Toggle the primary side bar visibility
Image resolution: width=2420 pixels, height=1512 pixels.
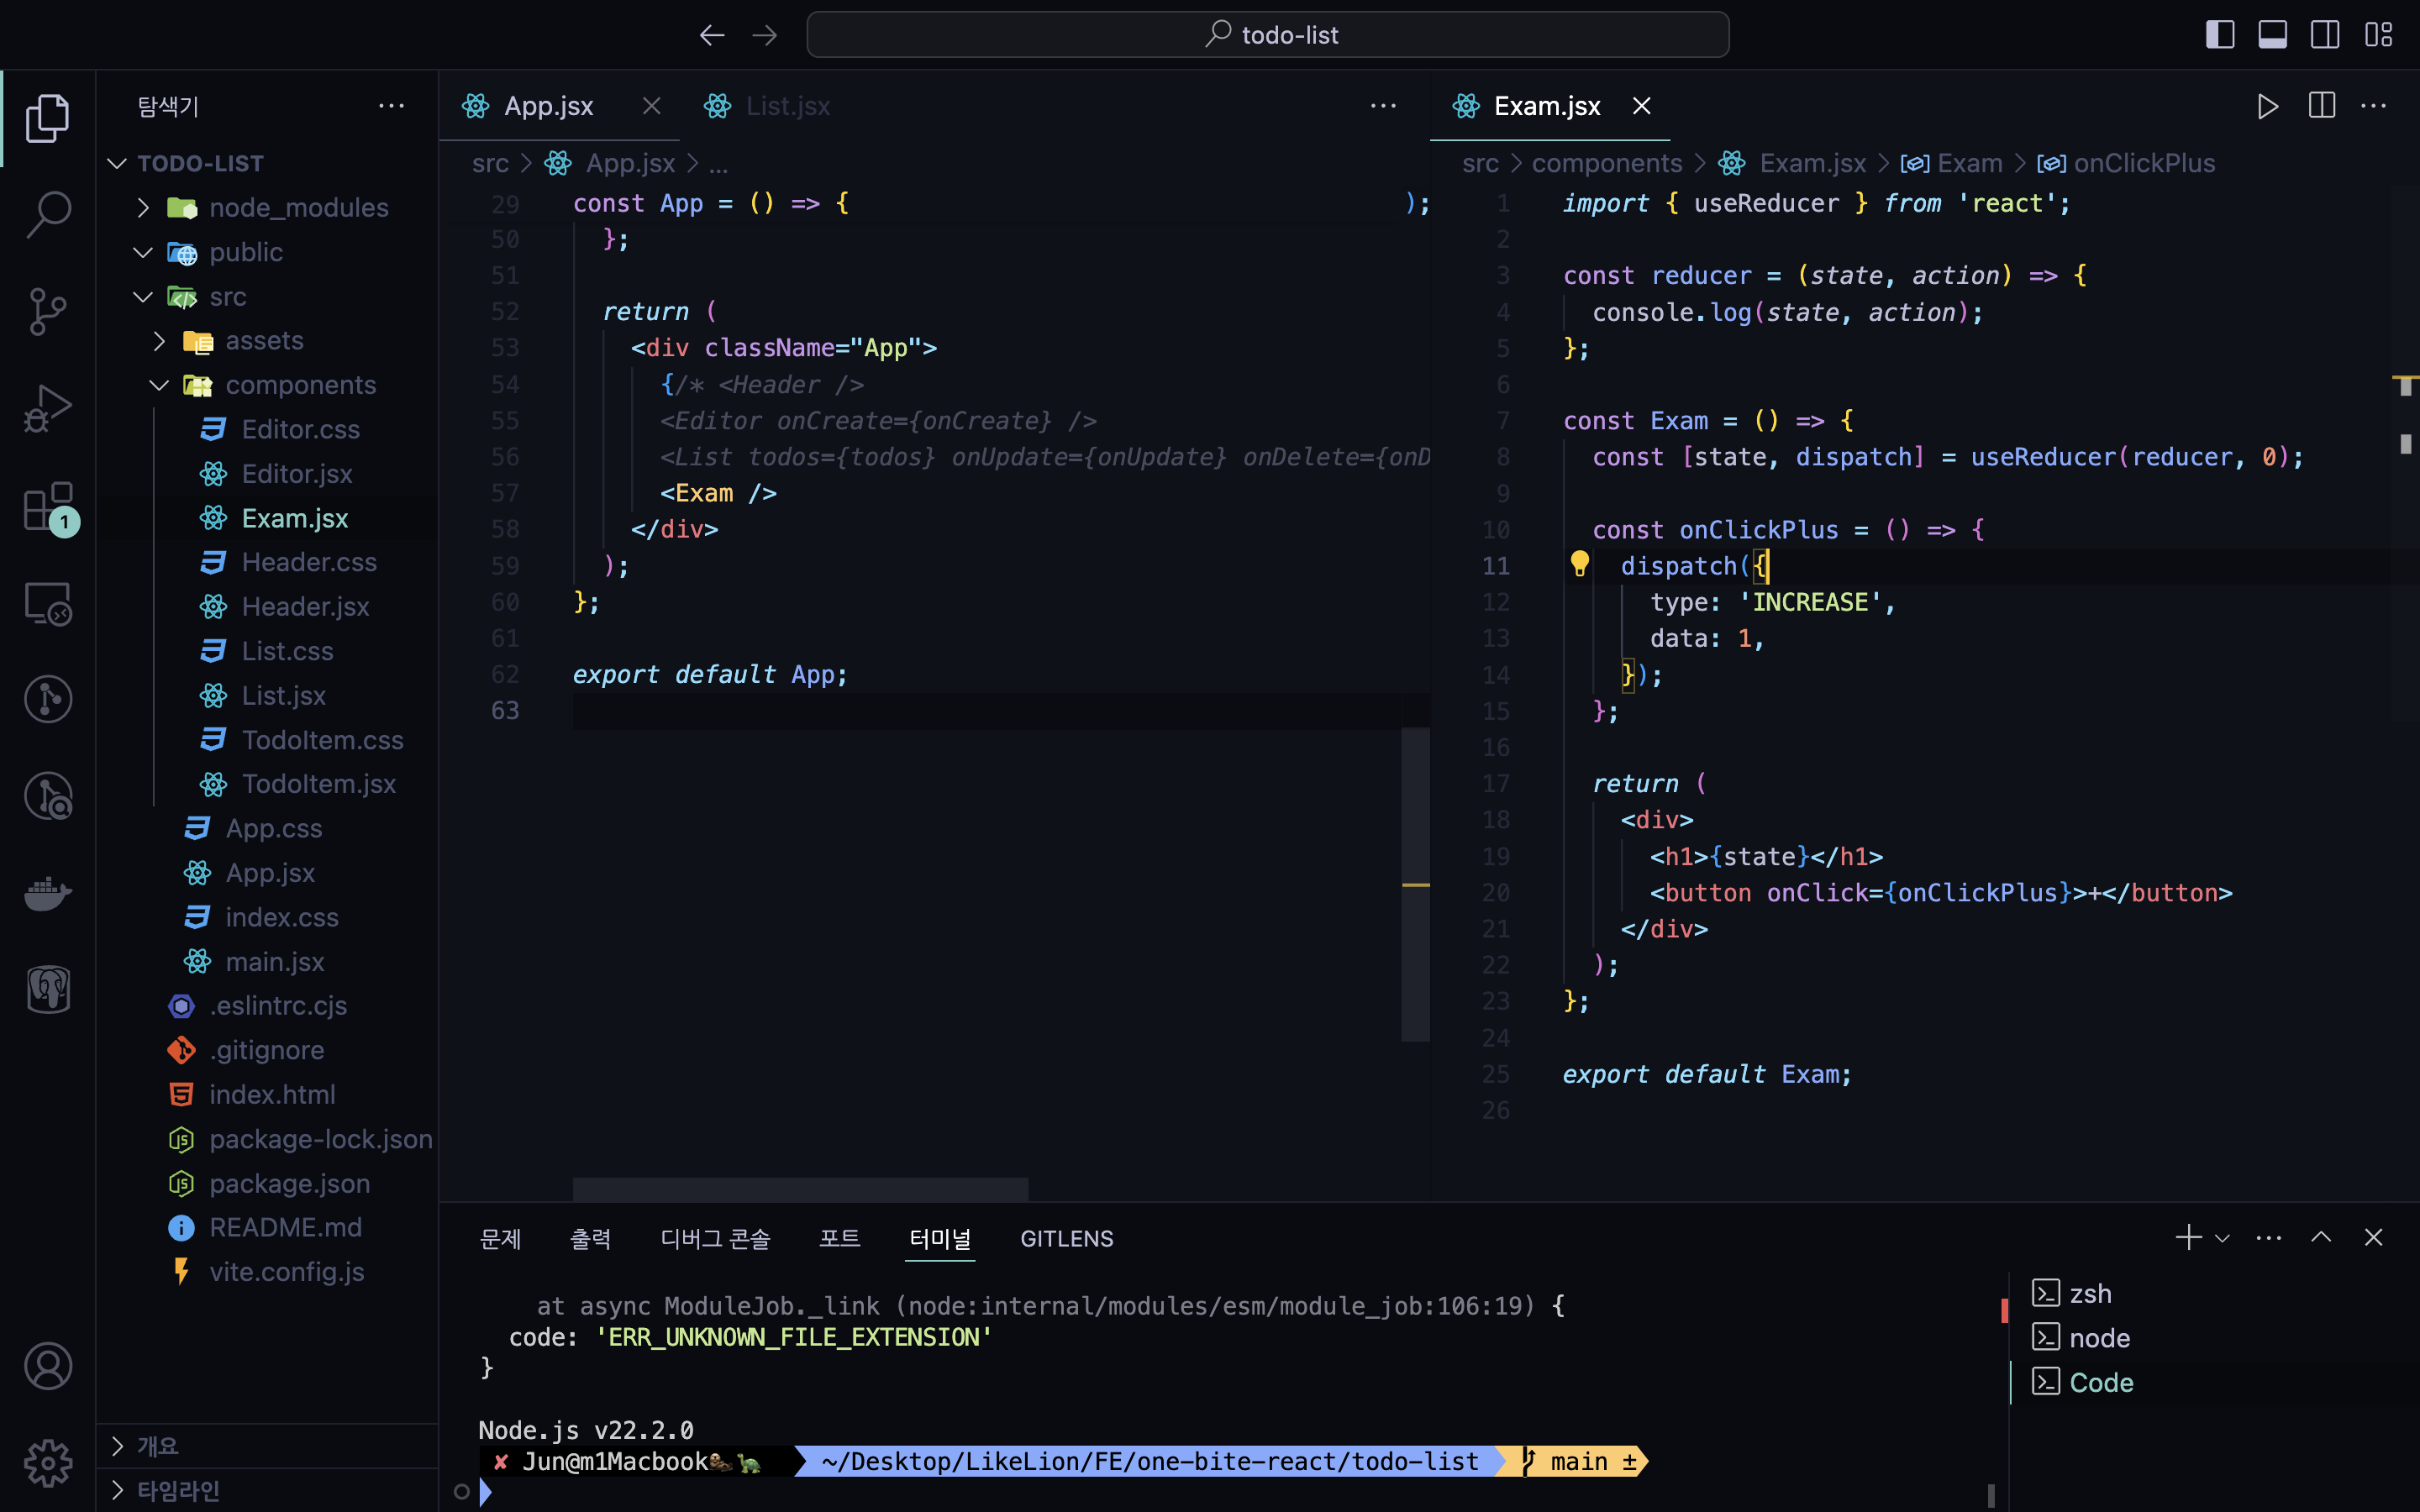[x=2220, y=35]
